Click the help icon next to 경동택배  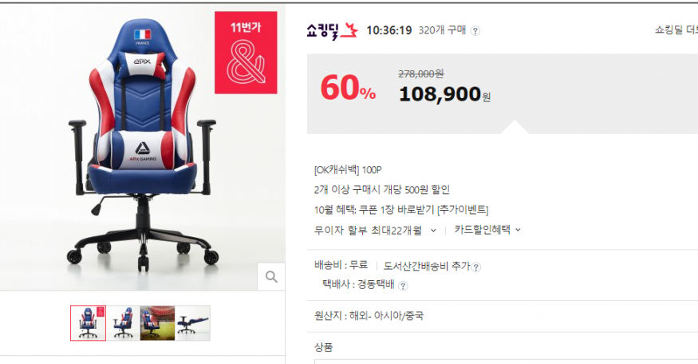pyautogui.click(x=403, y=286)
